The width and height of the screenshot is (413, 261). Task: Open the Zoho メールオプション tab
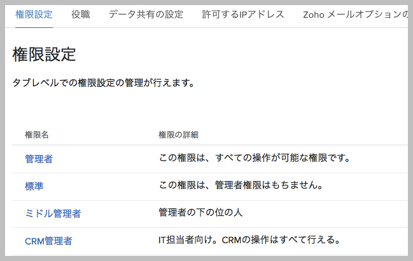pos(355,14)
